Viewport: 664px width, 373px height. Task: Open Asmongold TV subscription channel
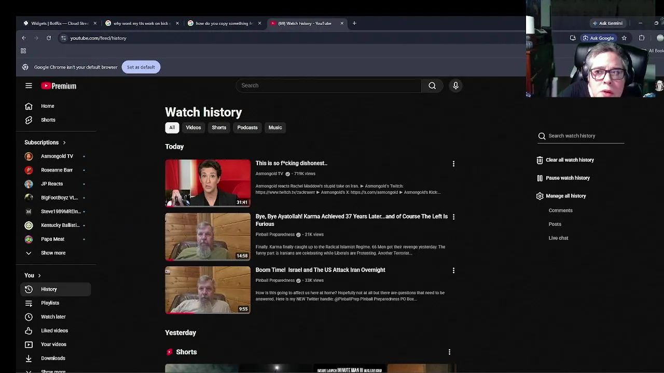[x=56, y=156]
